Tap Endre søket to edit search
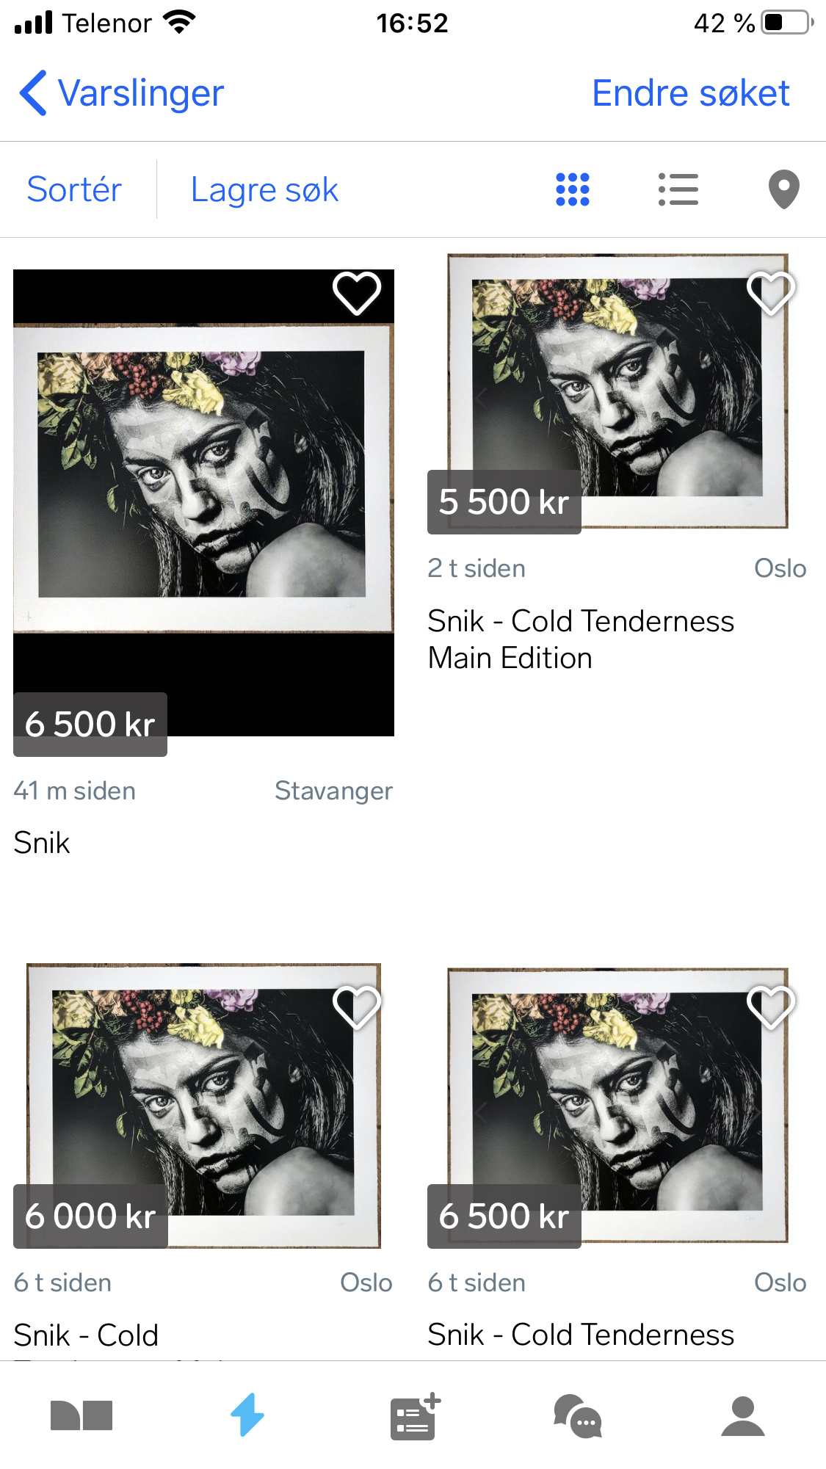The width and height of the screenshot is (826, 1469). point(691,93)
